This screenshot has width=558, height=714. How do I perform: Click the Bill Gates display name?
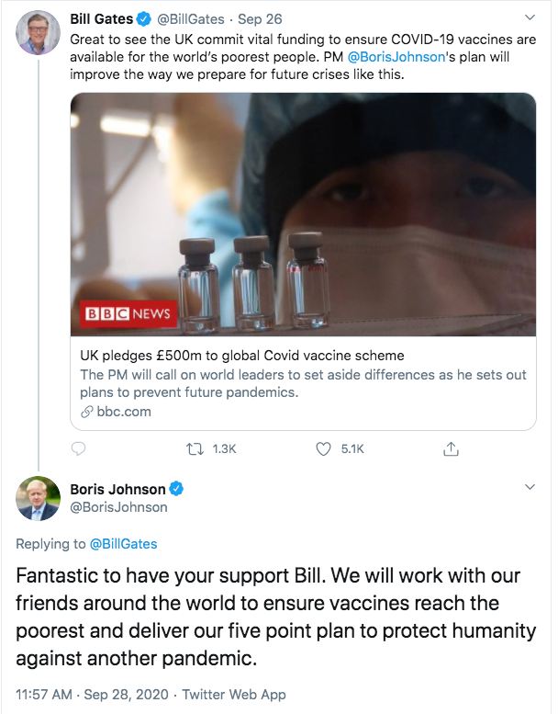[x=102, y=18]
